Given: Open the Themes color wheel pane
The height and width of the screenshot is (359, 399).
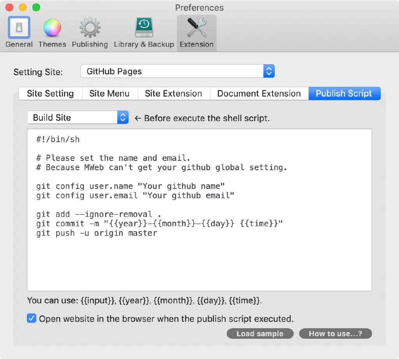Looking at the screenshot, I should point(52,33).
